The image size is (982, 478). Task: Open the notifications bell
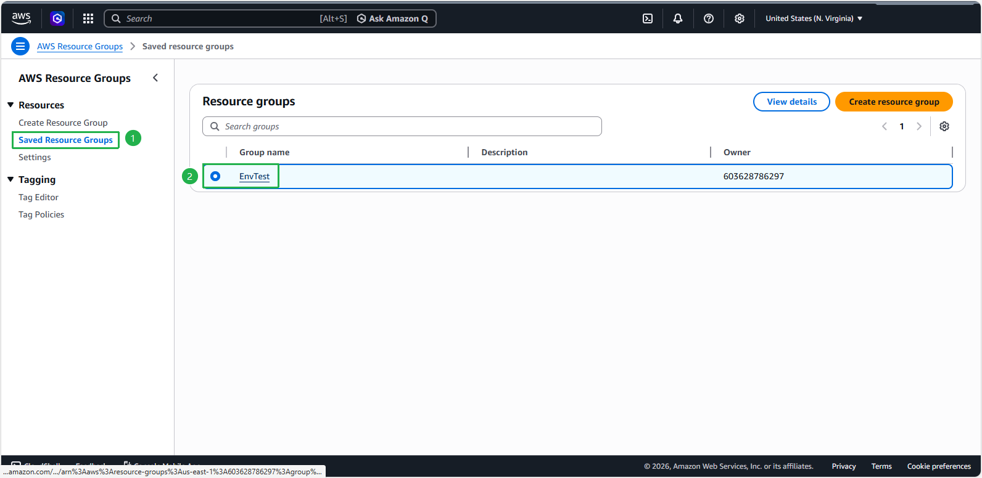point(678,18)
